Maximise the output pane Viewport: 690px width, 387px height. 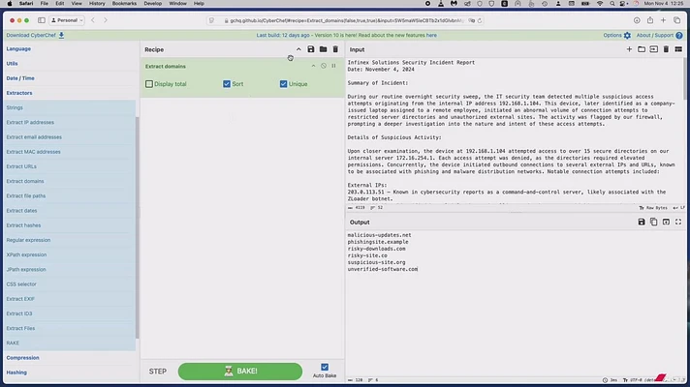678,222
